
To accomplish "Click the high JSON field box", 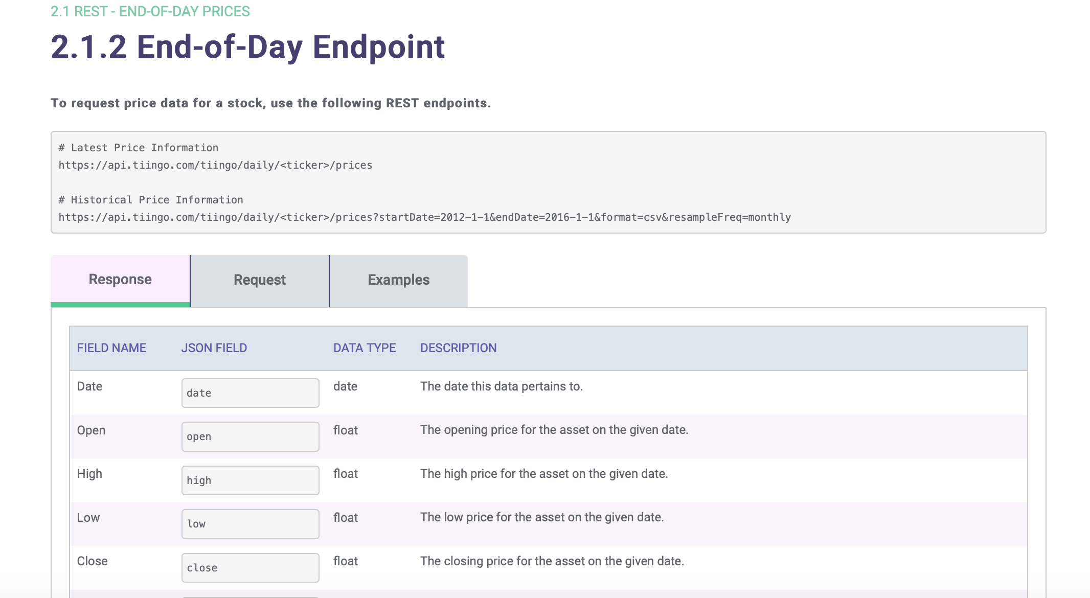I will point(250,480).
